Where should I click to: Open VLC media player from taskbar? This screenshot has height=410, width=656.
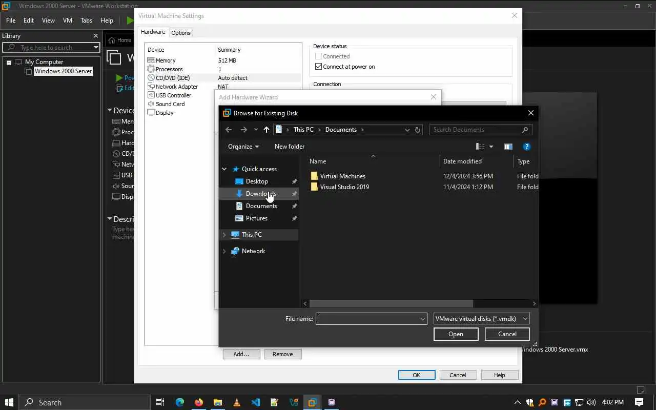point(236,402)
